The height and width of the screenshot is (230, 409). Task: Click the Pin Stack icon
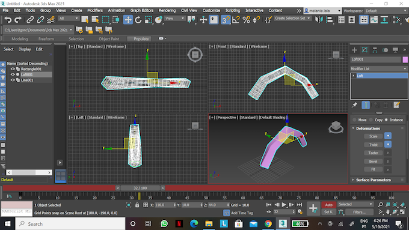coord(354,105)
